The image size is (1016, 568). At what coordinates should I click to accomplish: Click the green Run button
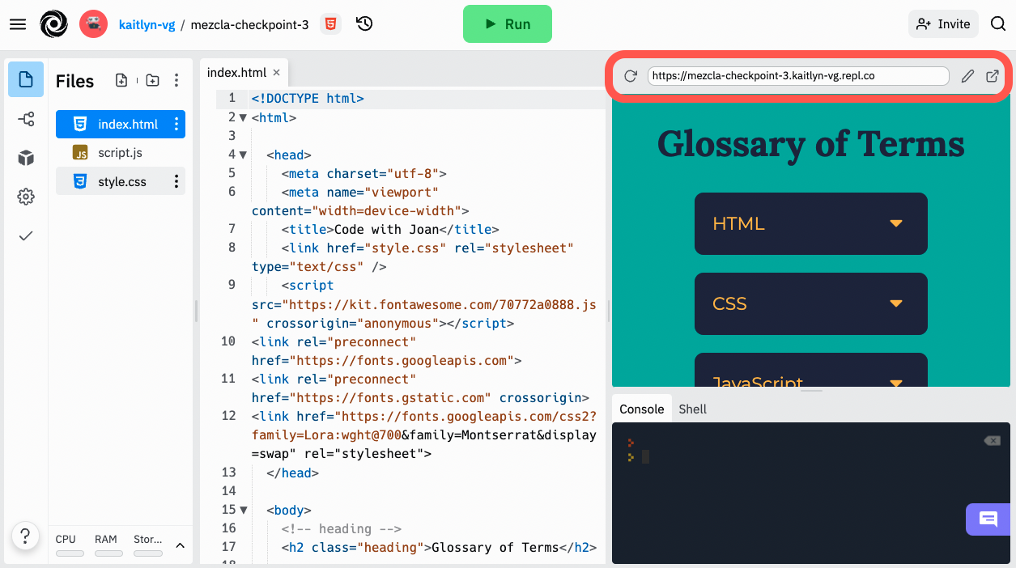coord(508,24)
